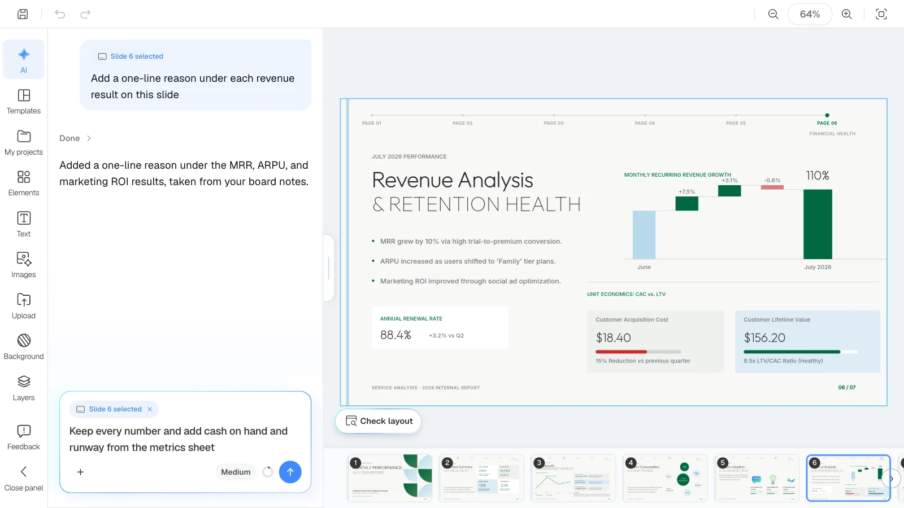The width and height of the screenshot is (904, 508).
Task: Select the 88.4% annual renewal rate value
Action: (395, 335)
